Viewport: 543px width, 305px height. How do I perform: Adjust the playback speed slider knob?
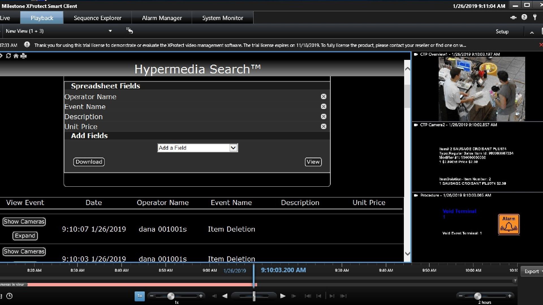[x=171, y=296]
